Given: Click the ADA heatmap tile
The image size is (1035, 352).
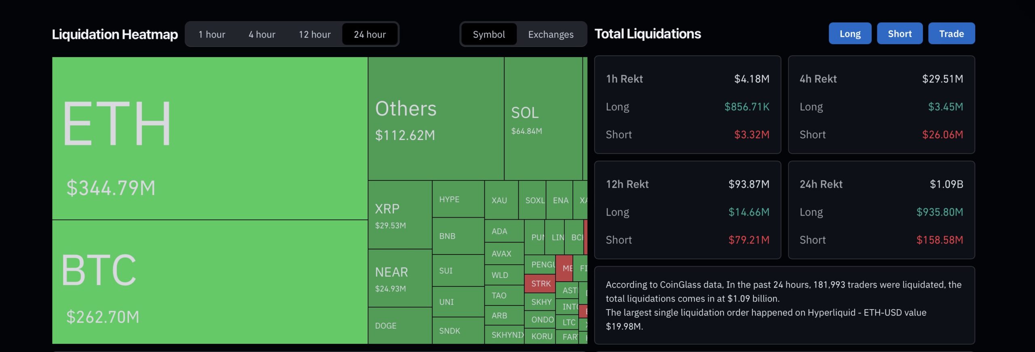Looking at the screenshot, I should (504, 231).
